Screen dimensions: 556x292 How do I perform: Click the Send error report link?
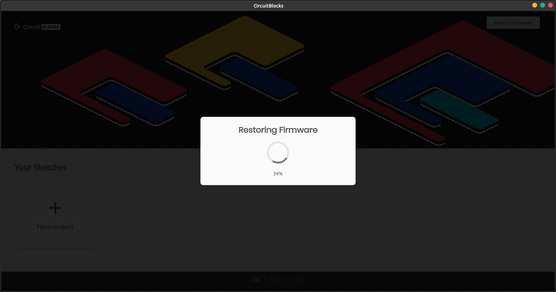287,280
